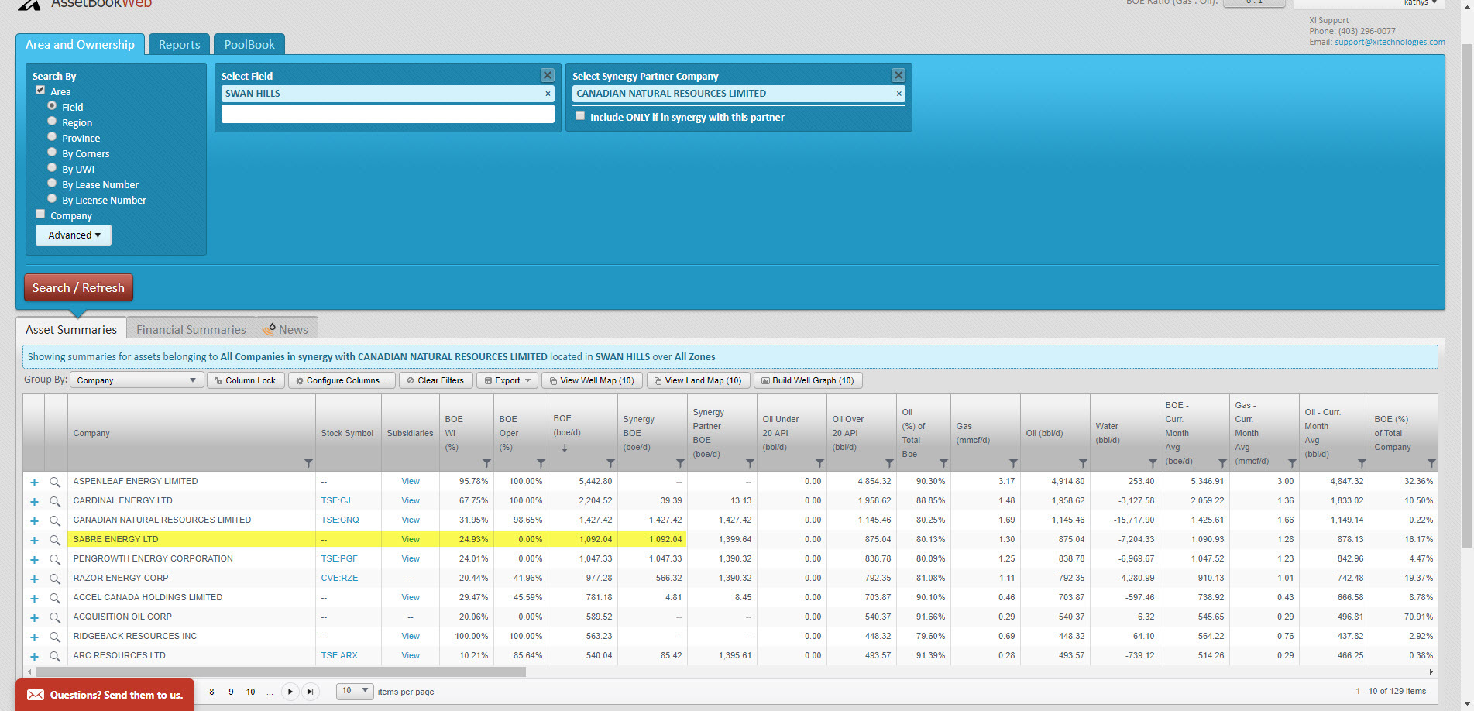The image size is (1474, 711).
Task: Open the Export dropdown
Action: (507, 380)
